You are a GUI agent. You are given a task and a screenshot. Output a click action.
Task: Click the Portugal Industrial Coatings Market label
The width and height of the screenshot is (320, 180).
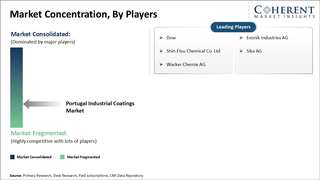(100, 107)
